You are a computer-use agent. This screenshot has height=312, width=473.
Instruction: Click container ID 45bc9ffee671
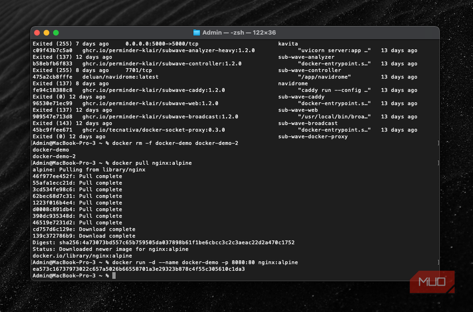(x=53, y=130)
